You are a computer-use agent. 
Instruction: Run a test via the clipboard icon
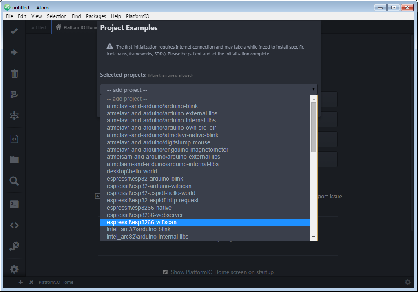pyautogui.click(x=14, y=94)
